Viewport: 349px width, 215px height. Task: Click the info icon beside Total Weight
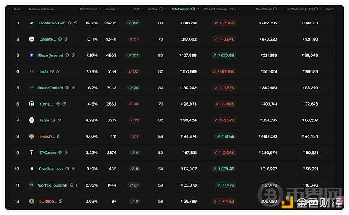coord(193,9)
